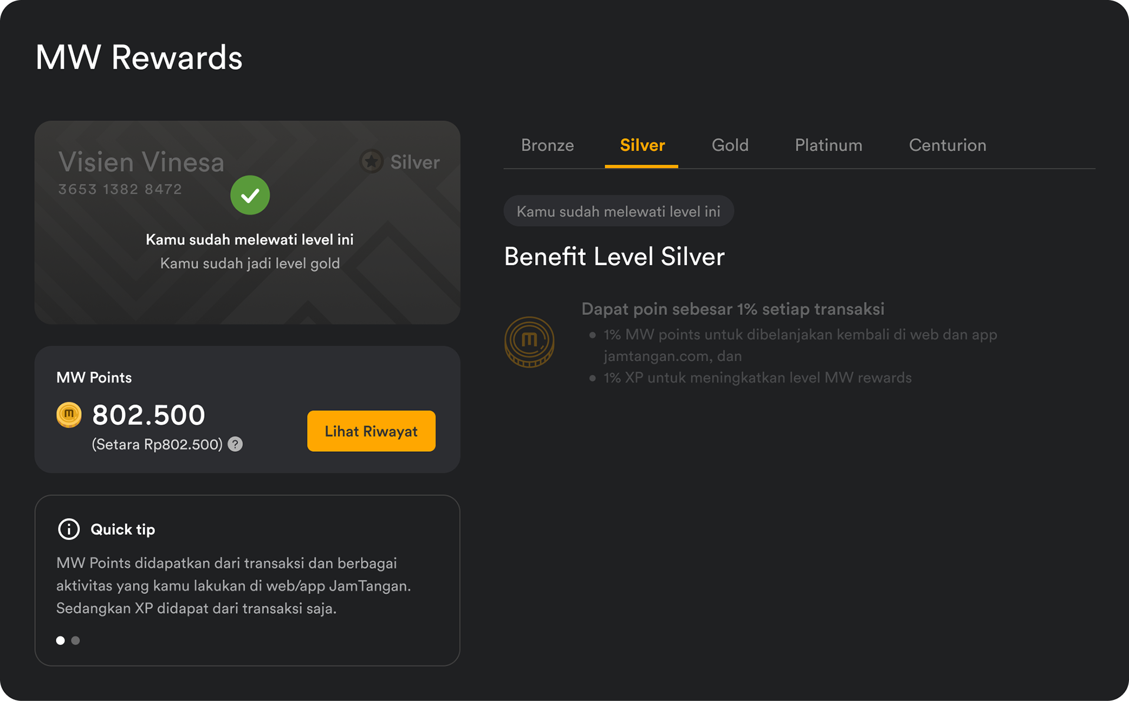Click the green checkmark badge on card
Viewport: 1129px width, 701px height.
[250, 195]
